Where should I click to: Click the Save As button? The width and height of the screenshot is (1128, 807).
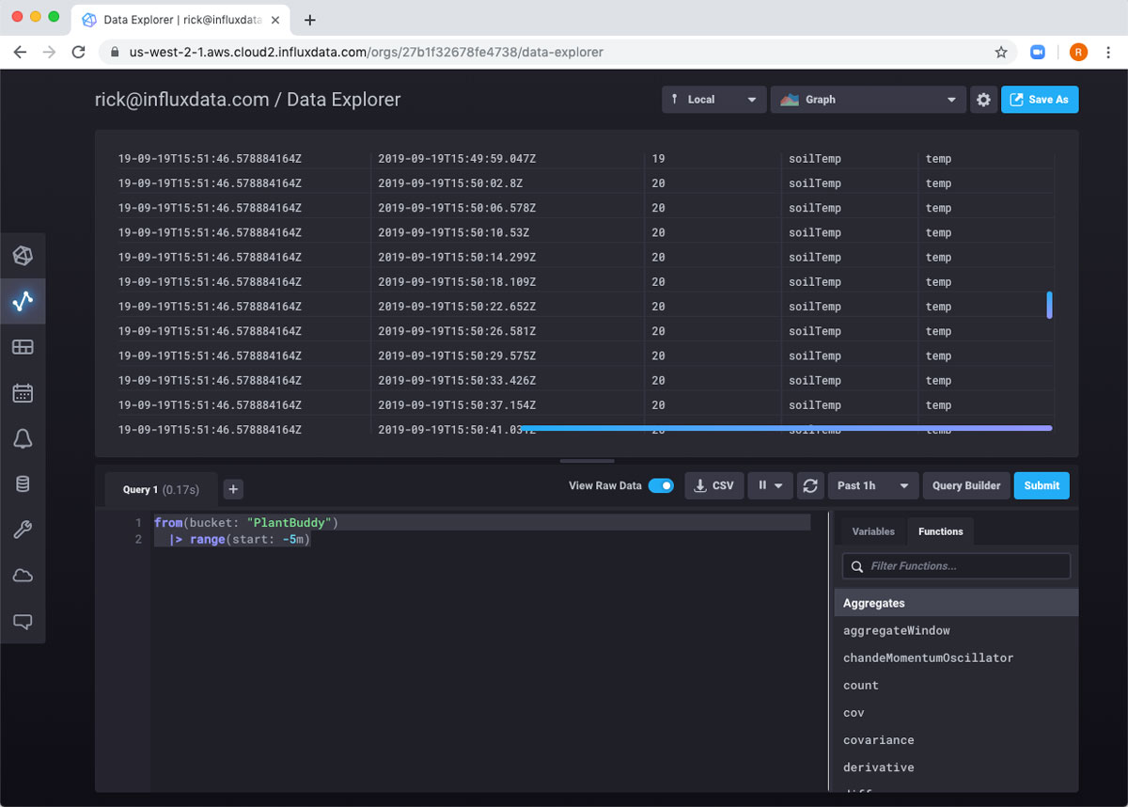1040,100
